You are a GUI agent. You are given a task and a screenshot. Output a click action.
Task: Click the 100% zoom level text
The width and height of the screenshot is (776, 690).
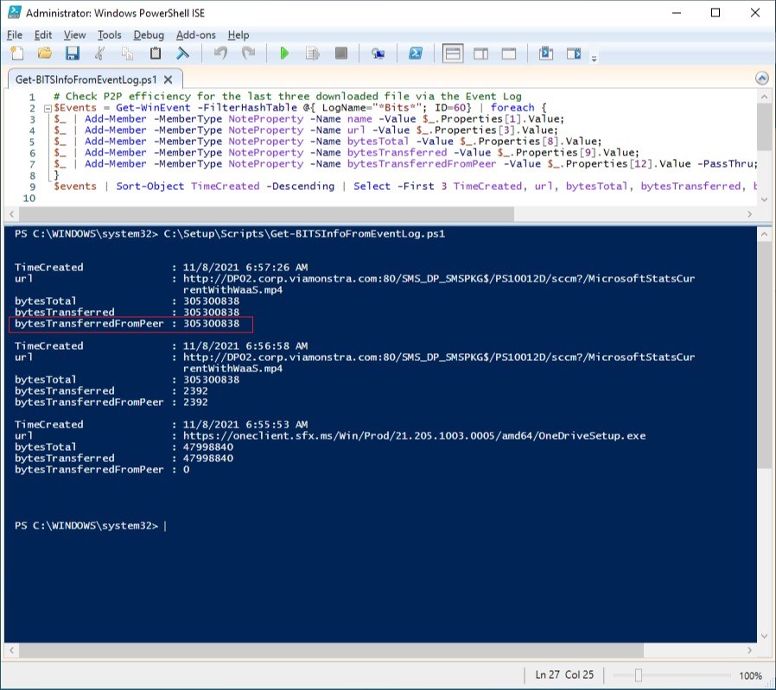[x=751, y=675]
